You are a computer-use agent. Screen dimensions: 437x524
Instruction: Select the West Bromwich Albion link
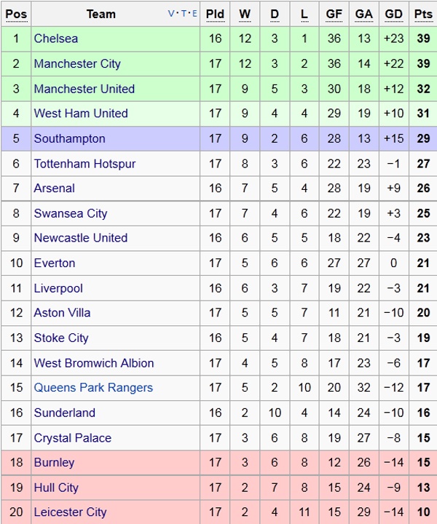click(x=94, y=363)
